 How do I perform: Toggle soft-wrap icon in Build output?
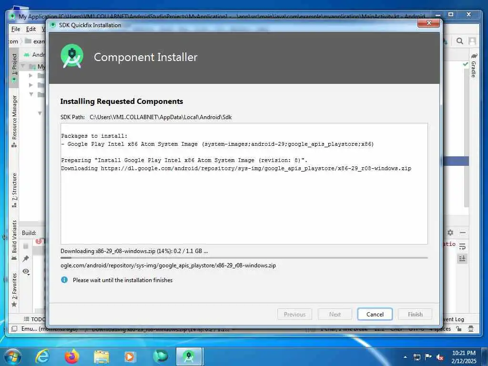pyautogui.click(x=462, y=246)
